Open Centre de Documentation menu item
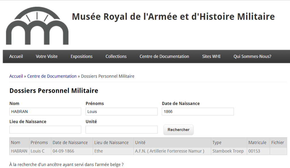 click(164, 56)
